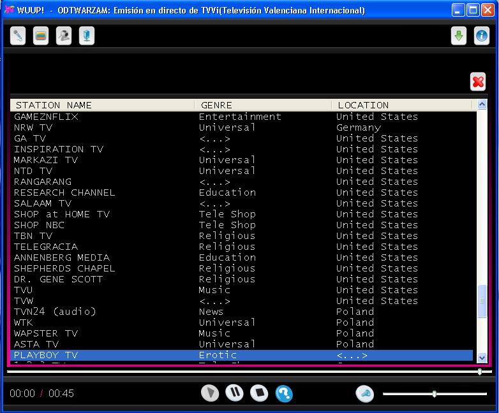Select the GAMEZNFLIX station row
This screenshot has height=413, width=499.
[x=242, y=117]
